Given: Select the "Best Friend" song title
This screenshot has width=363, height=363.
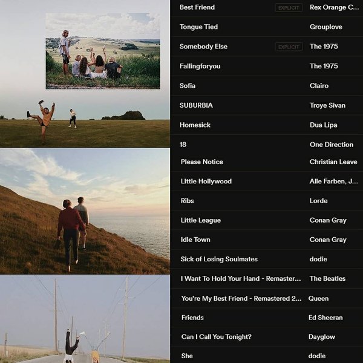Looking at the screenshot, I should pos(197,7).
